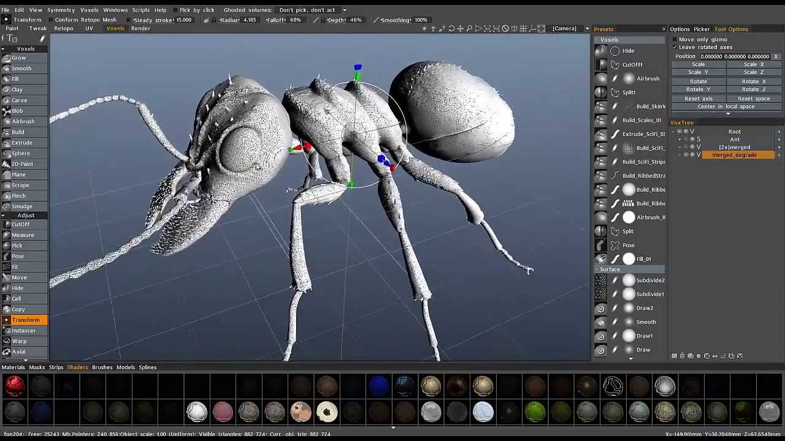The width and height of the screenshot is (785, 441).
Task: Select the Ant layer in VoxTree
Action: pos(734,140)
